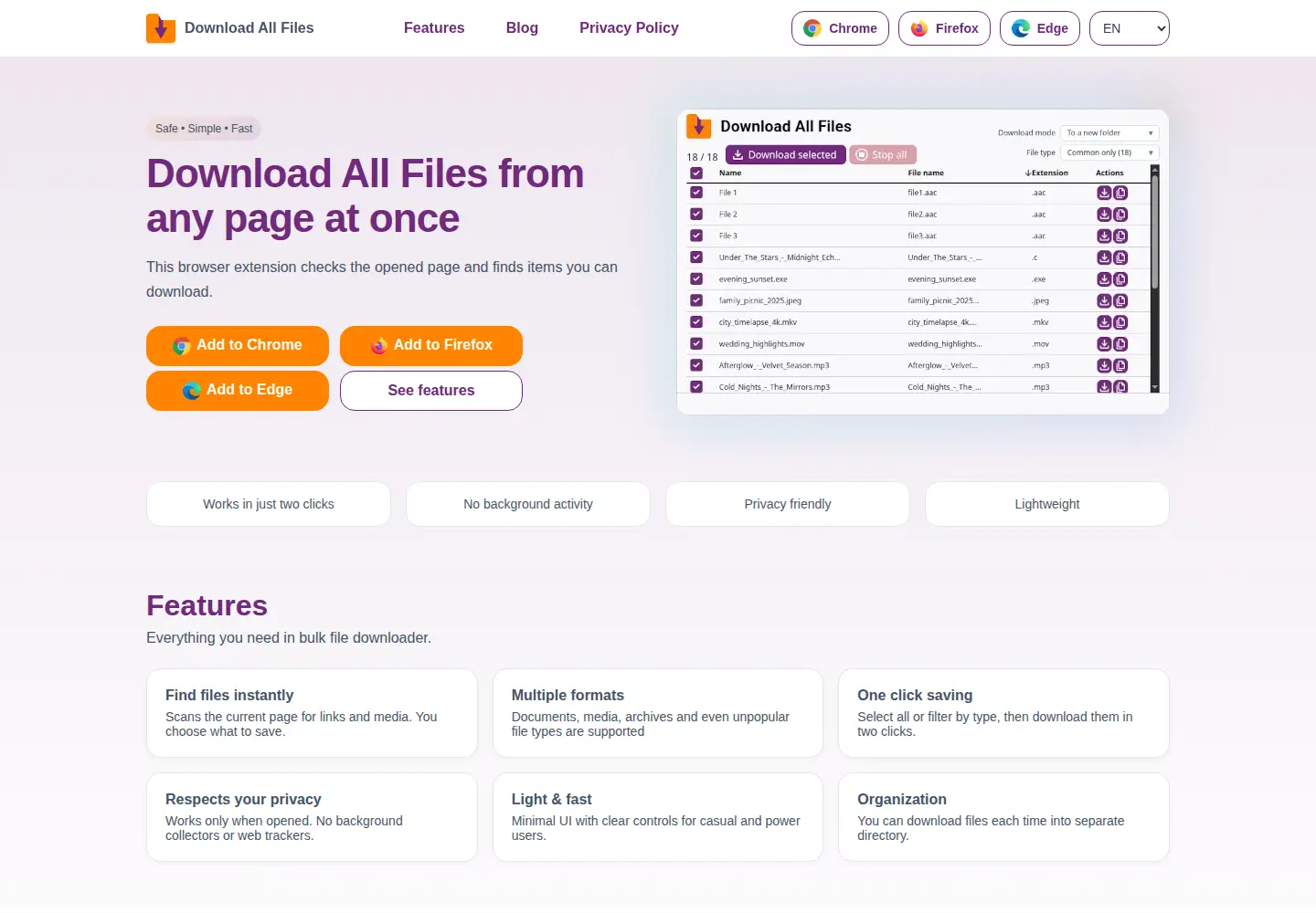1316x913 pixels.
Task: Click the 'Safe • Simple • Fast' badge
Action: click(x=204, y=129)
